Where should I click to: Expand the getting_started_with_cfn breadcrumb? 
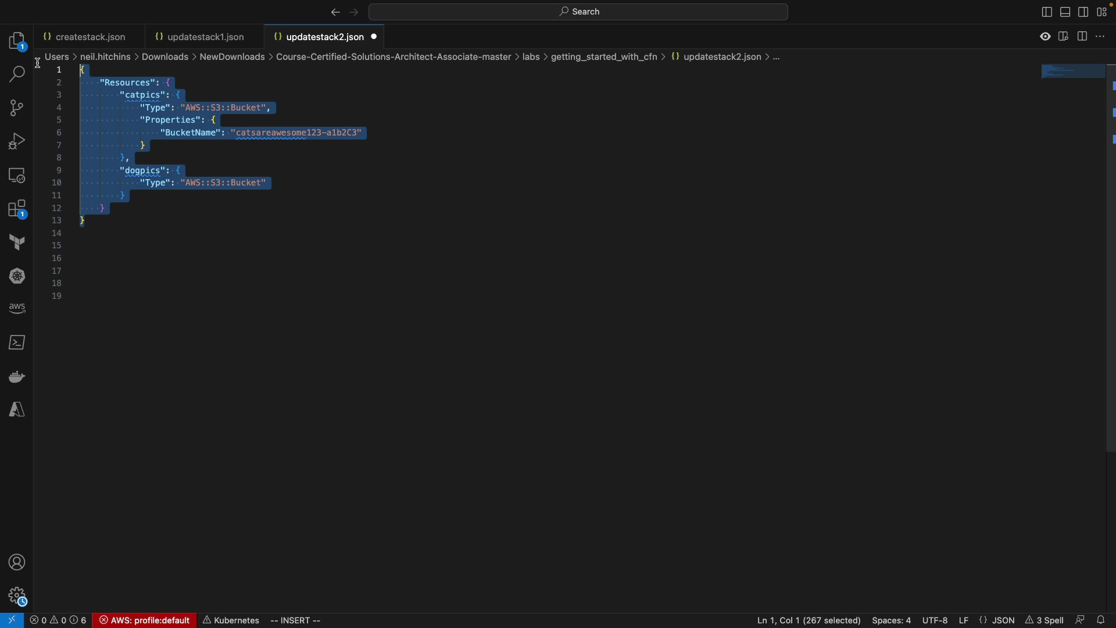point(604,57)
